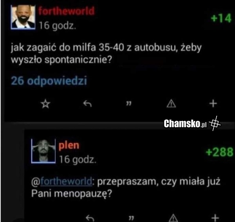Viewport: 235px width, 222px height.
Task: Open plen's comment 16 godz. timestamp
Action: point(78,159)
